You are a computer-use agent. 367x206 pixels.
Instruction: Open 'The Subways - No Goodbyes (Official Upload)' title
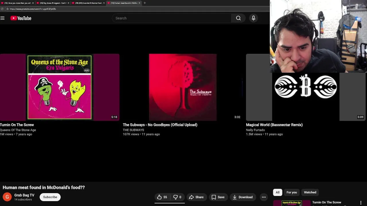pyautogui.click(x=160, y=125)
